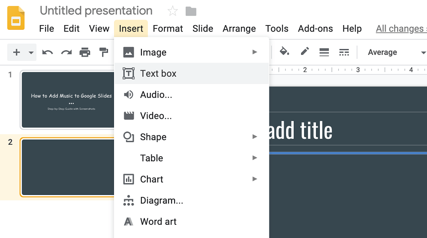The image size is (427, 238).
Task: Open the border weight icon
Action: pos(324,52)
